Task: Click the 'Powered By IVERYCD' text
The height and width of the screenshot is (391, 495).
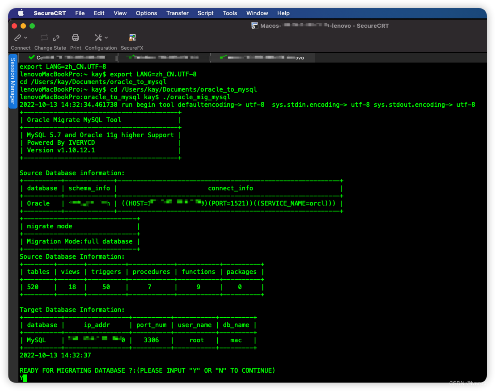Action: 61,143
